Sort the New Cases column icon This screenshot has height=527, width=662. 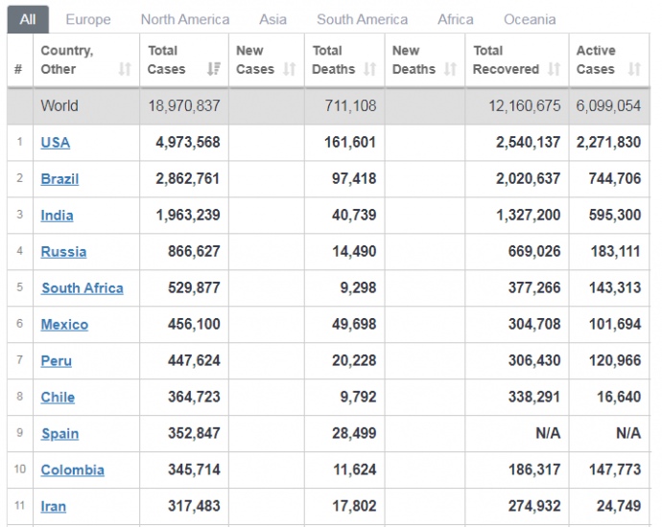(x=290, y=69)
